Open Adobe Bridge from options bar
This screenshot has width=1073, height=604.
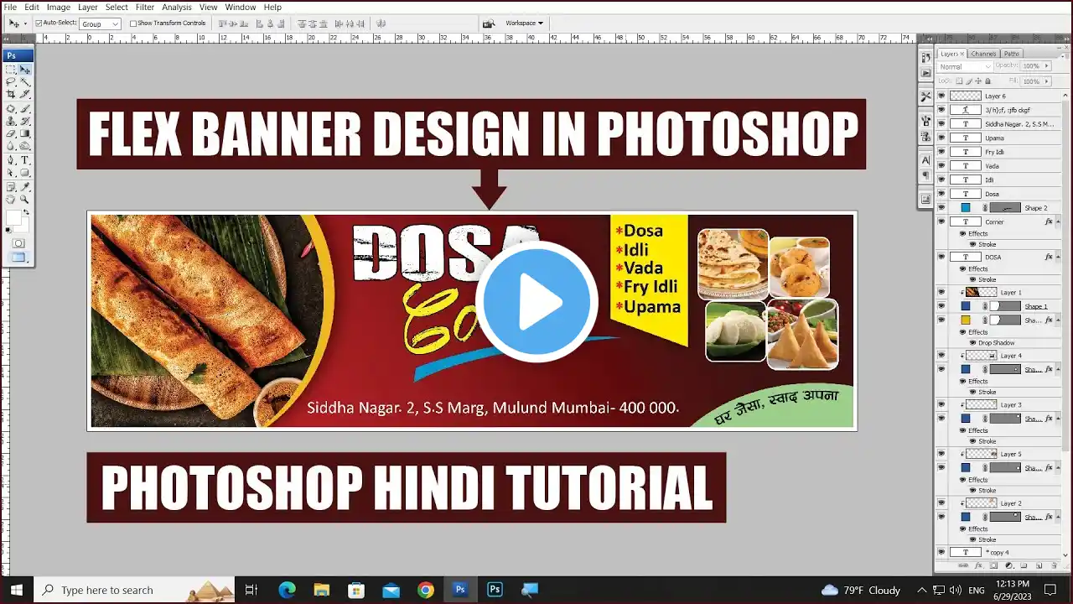(x=489, y=23)
